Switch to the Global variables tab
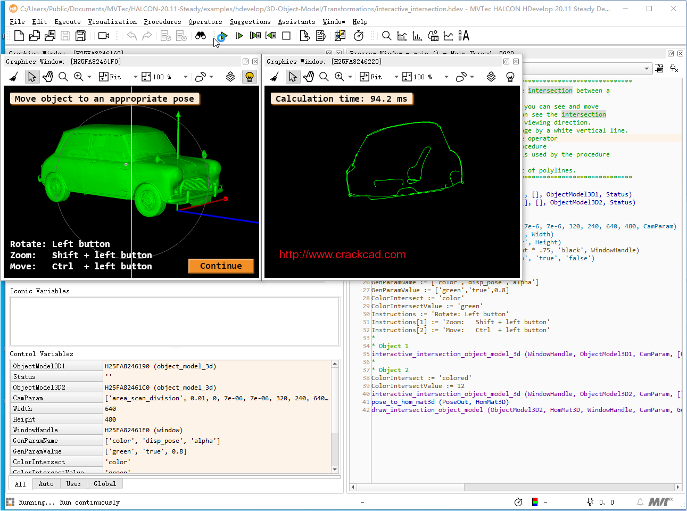 click(105, 484)
